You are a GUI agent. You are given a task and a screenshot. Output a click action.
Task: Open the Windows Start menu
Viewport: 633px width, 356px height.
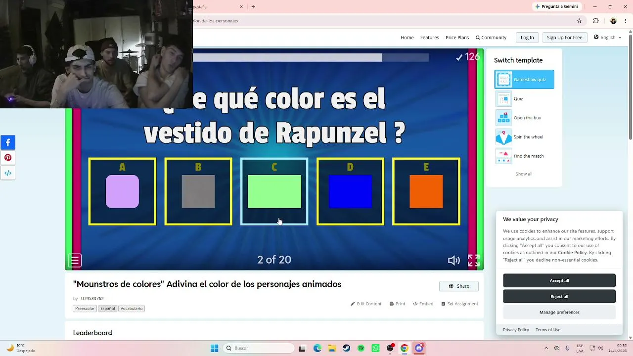tap(214, 348)
